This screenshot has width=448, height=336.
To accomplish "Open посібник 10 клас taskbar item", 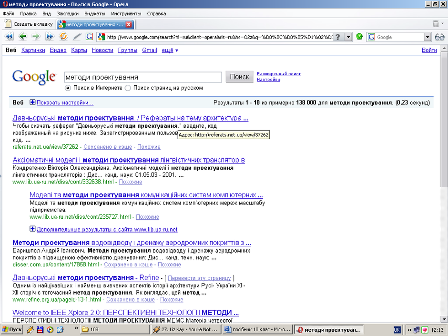I will [258, 329].
